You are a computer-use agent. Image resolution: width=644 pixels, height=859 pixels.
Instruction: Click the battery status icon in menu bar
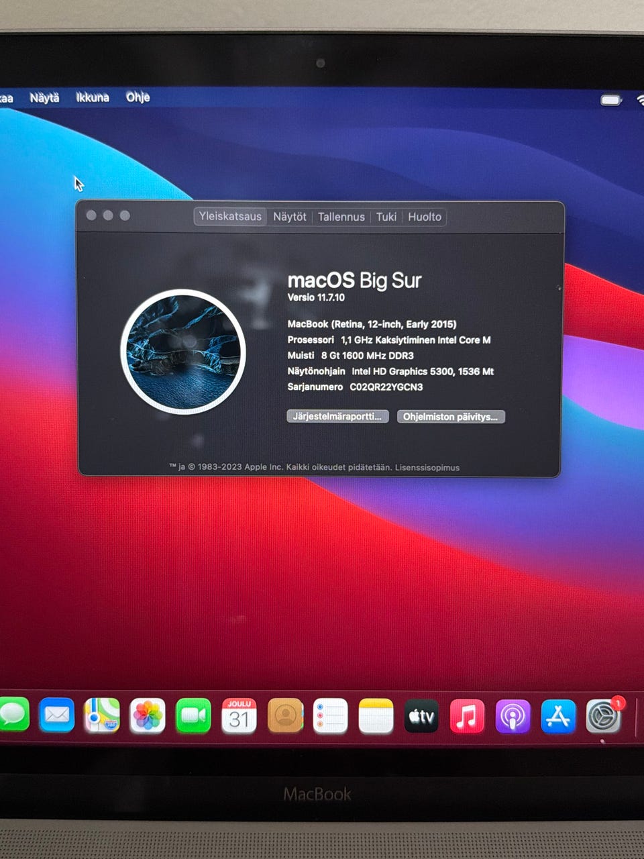[611, 100]
